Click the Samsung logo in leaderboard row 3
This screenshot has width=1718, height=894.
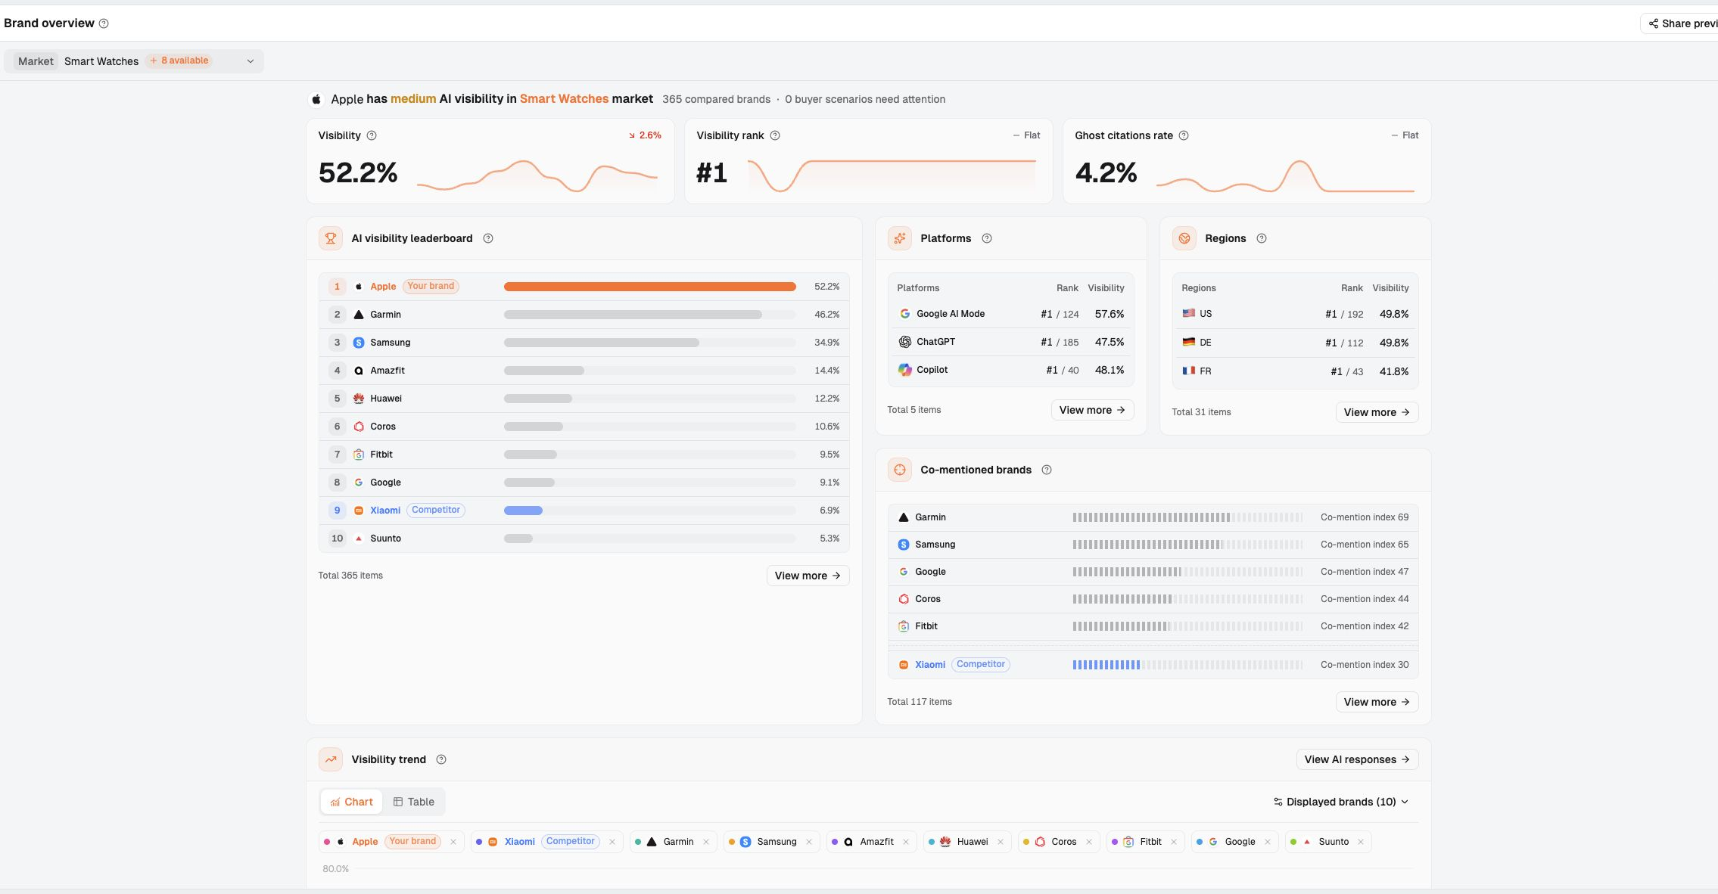point(359,343)
